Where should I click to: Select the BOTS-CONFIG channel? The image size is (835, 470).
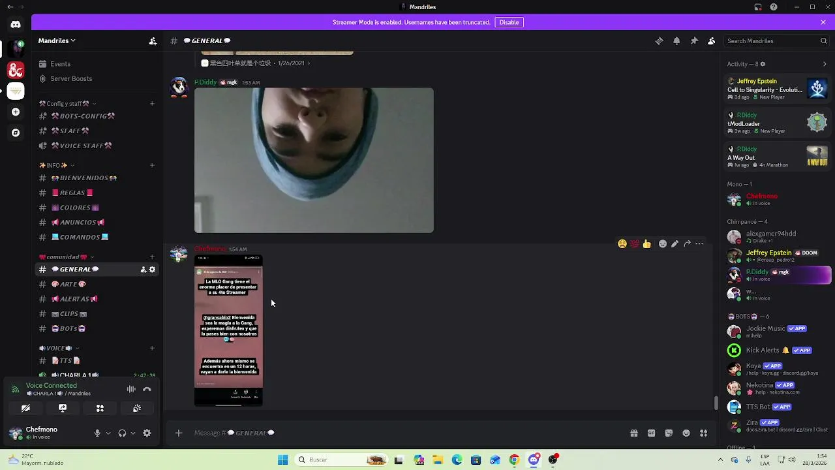click(98, 116)
